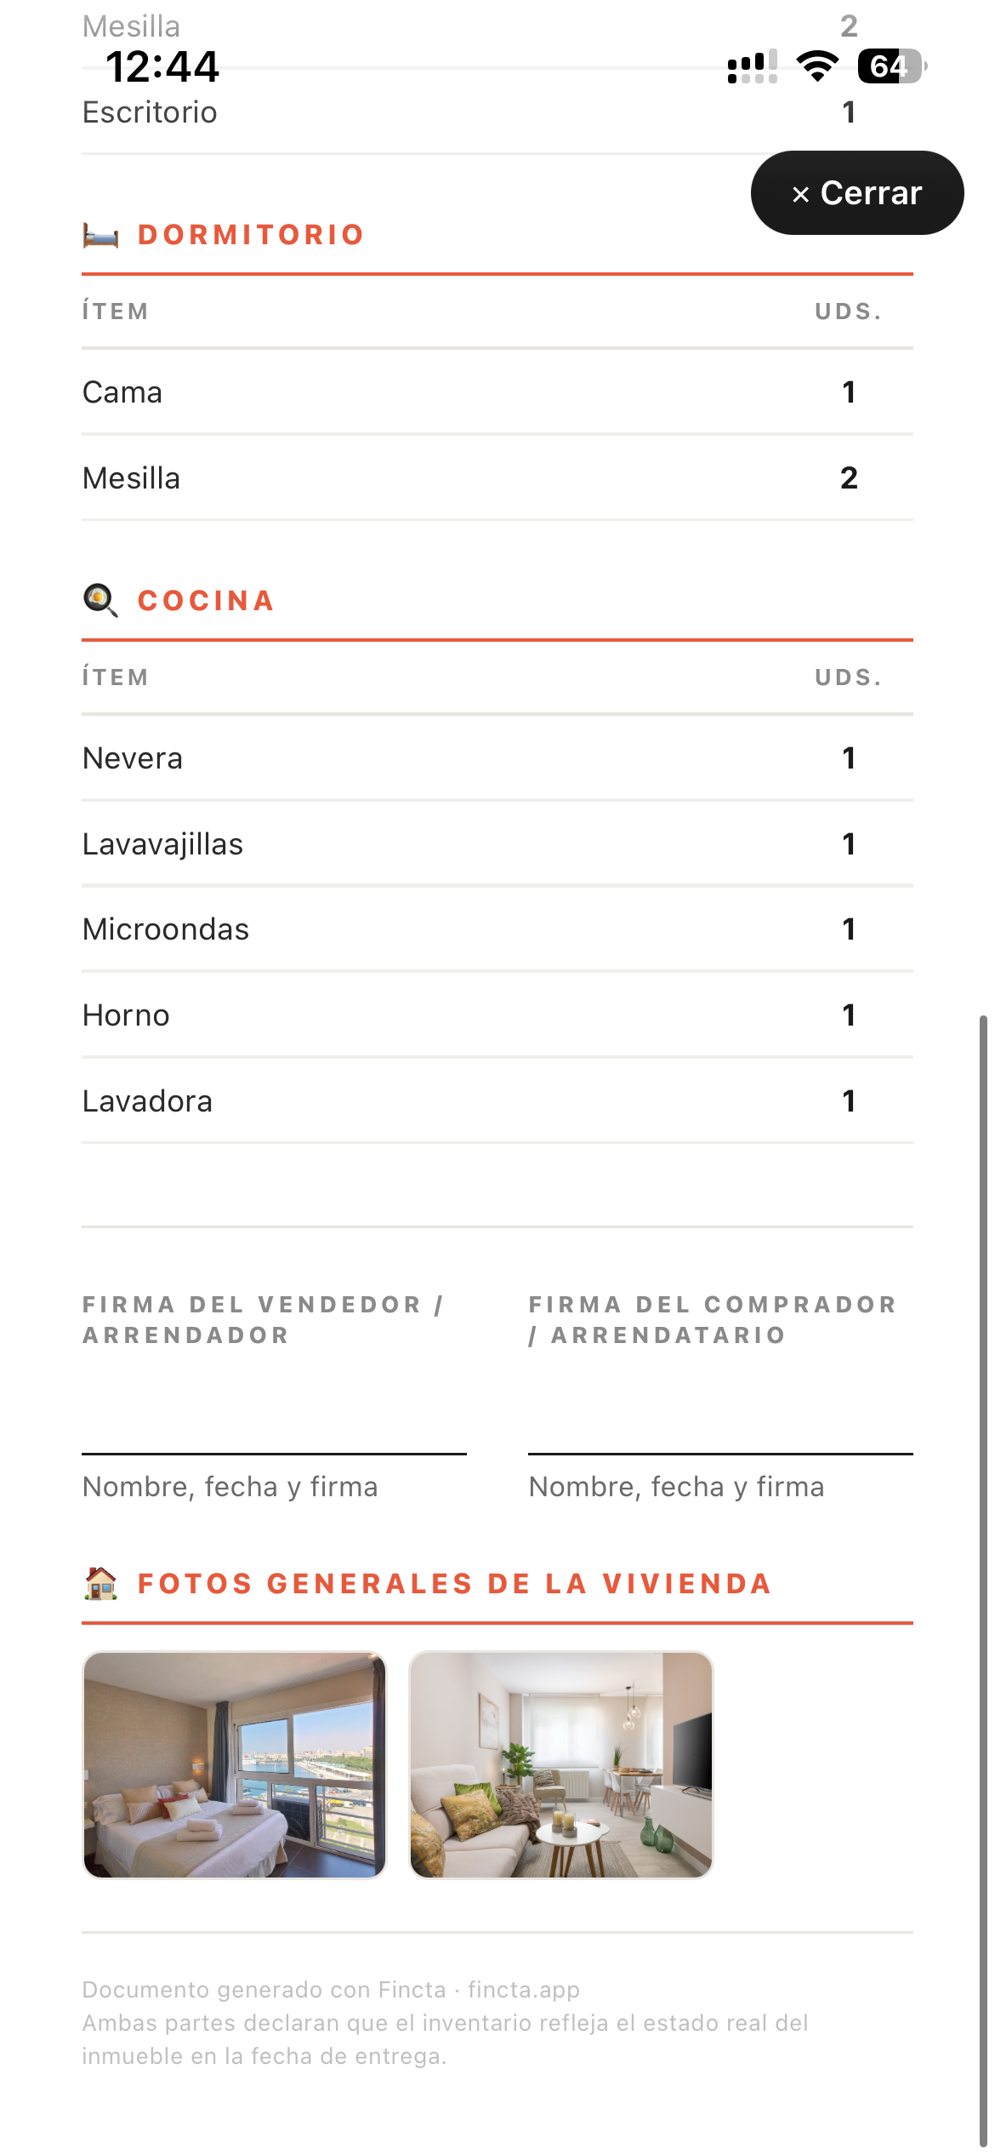This screenshot has height=2155, width=995.
Task: Tap the Wi-Fi status icon
Action: 817,66
